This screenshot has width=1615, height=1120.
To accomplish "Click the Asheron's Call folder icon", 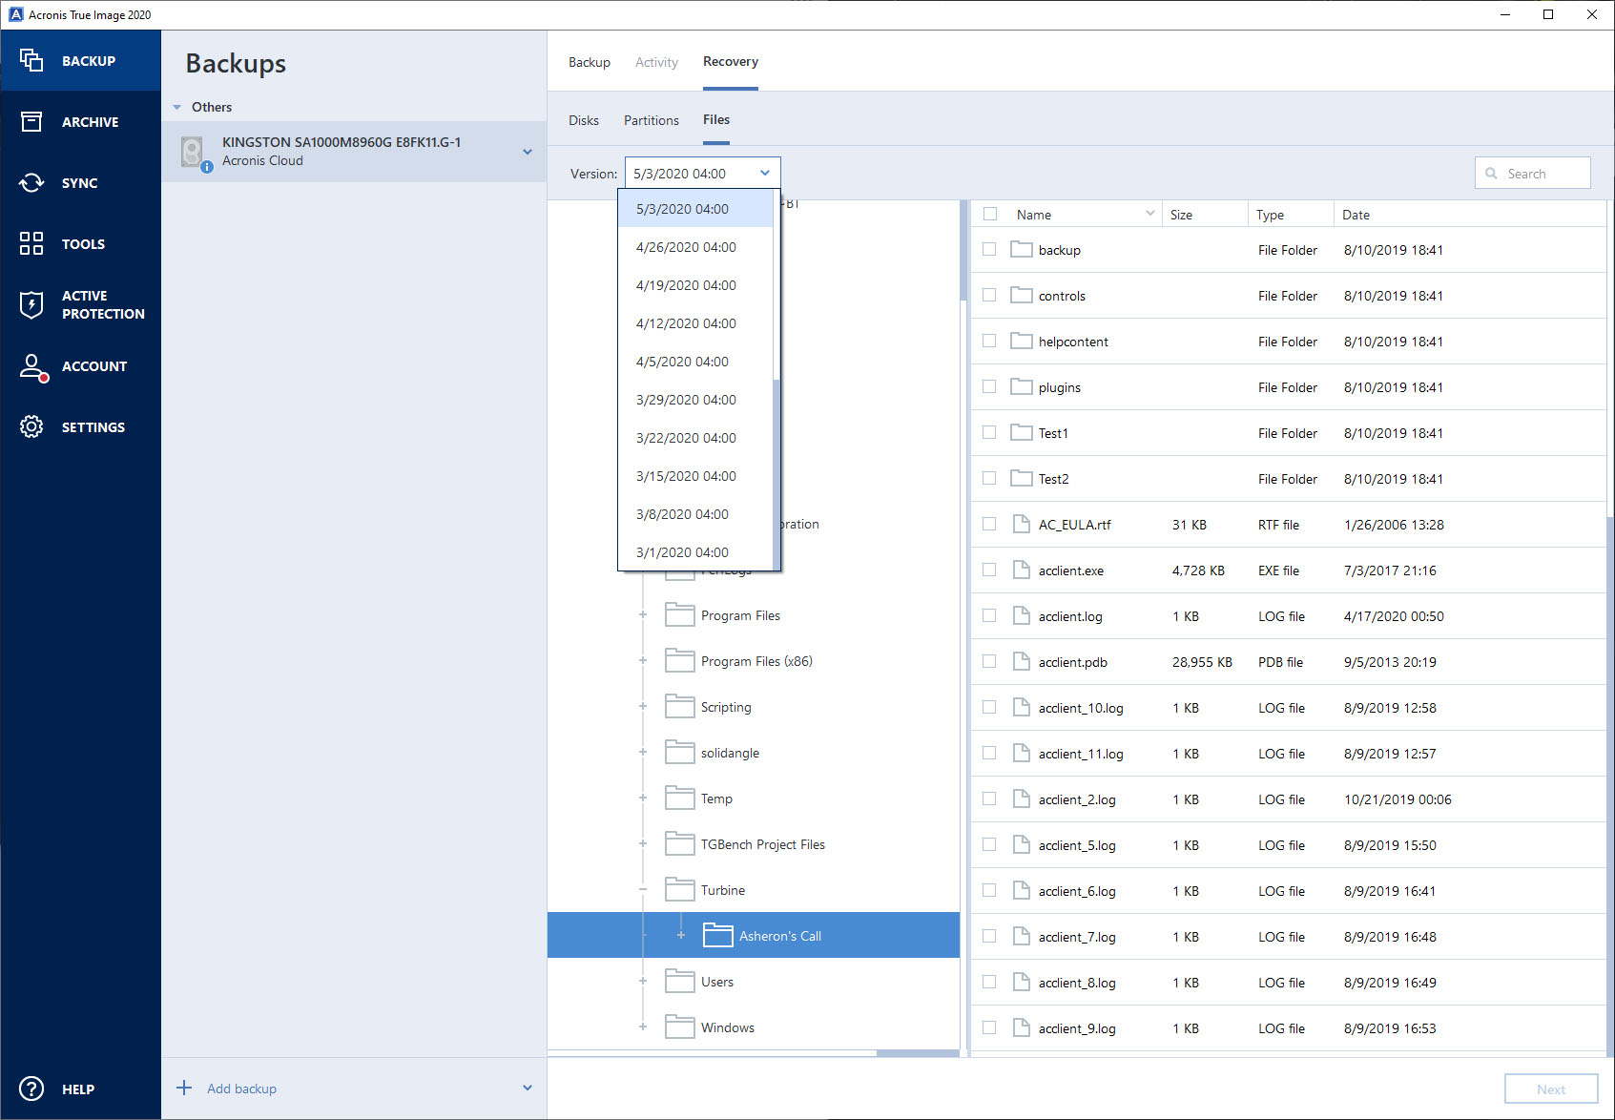I will pos(717,936).
